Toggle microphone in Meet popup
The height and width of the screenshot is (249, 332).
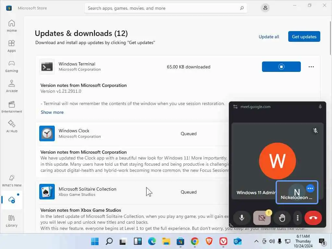coord(242,218)
